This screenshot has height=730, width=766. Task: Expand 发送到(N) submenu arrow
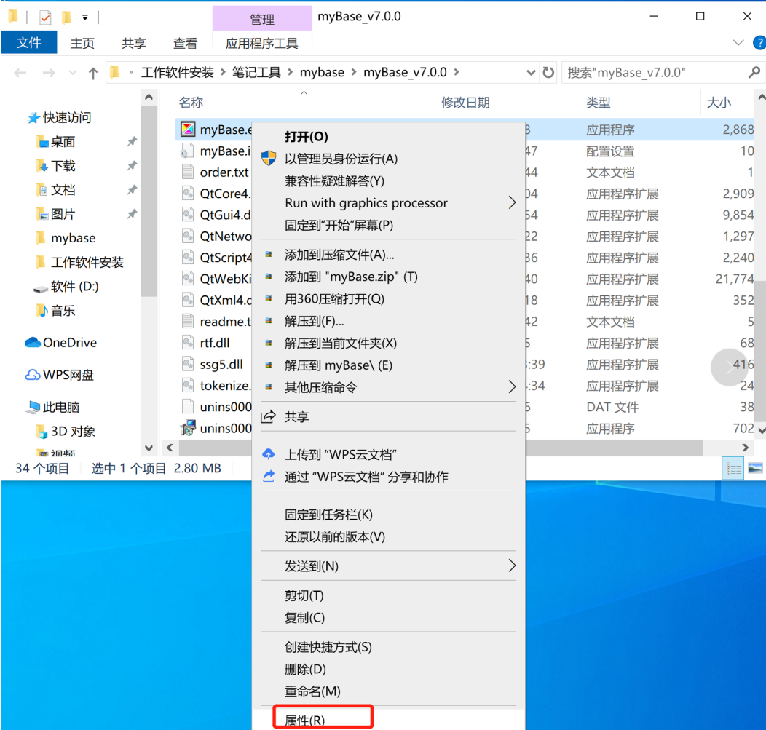511,566
